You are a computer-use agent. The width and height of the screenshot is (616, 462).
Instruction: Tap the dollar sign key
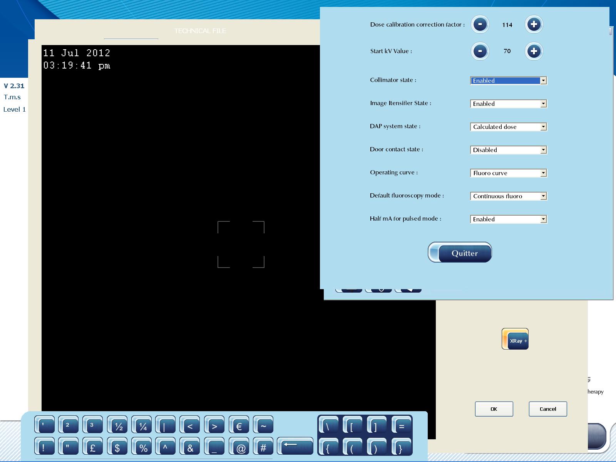point(117,447)
